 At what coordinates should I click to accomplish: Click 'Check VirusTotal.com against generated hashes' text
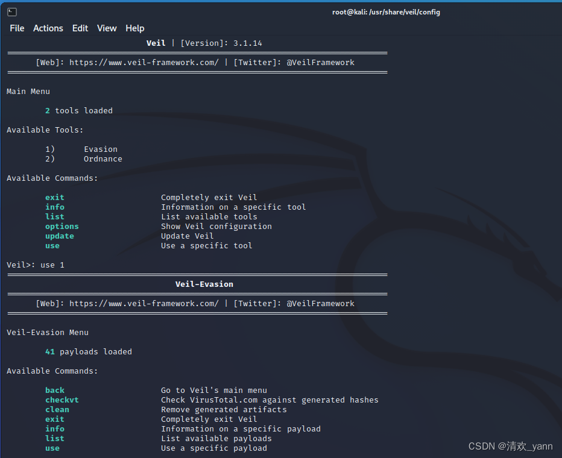pos(270,400)
